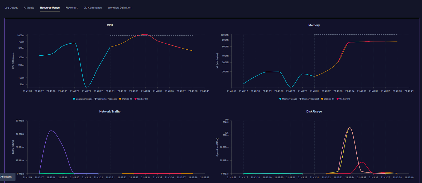The height and width of the screenshot is (183, 422).
Task: Click the Memory chart title
Action: tap(314, 25)
